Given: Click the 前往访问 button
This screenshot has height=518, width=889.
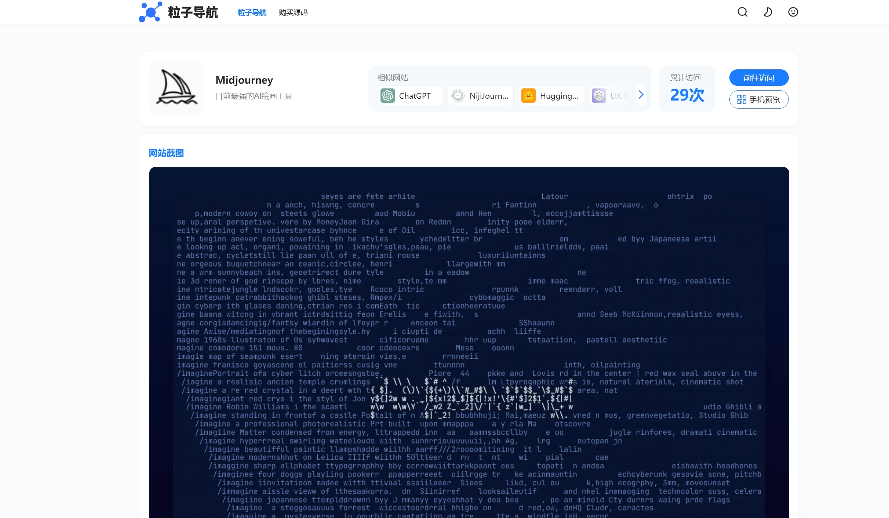Looking at the screenshot, I should (759, 78).
